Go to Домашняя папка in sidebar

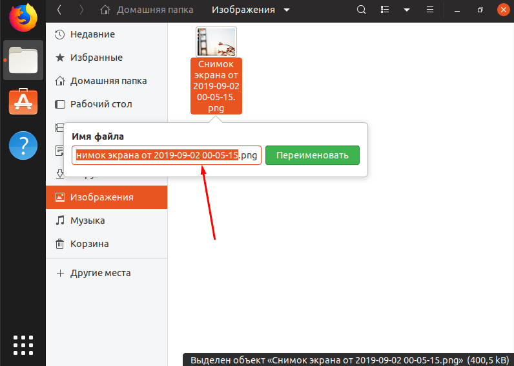[107, 81]
